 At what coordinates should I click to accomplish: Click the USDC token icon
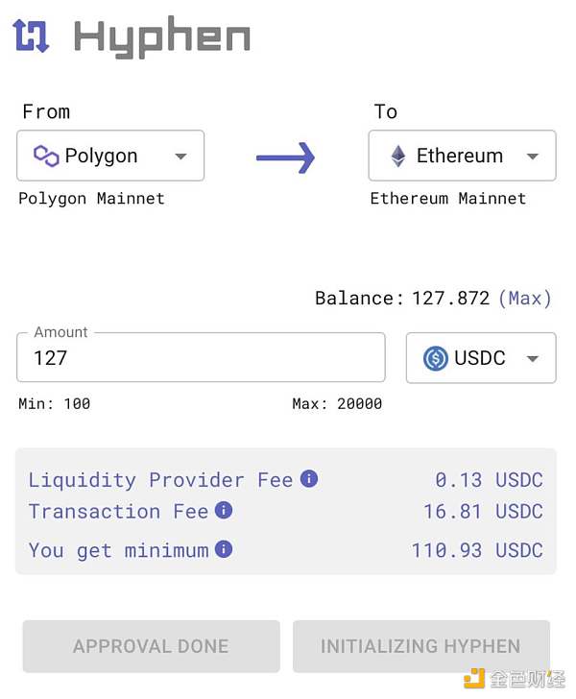436,358
